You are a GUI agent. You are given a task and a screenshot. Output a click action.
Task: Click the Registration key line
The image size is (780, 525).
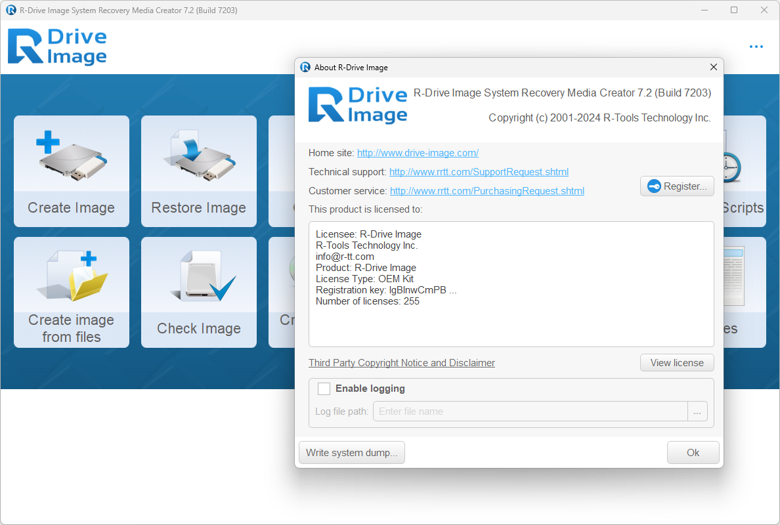[386, 290]
